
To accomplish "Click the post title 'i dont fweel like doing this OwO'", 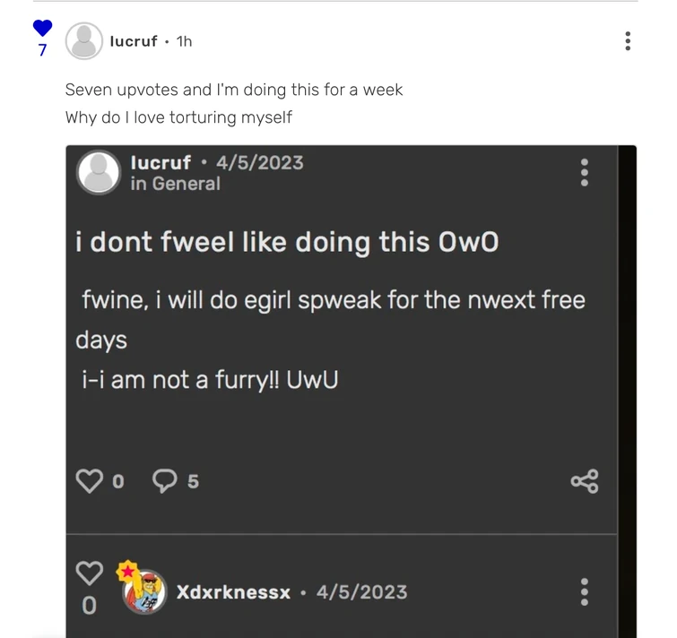I will [x=287, y=244].
